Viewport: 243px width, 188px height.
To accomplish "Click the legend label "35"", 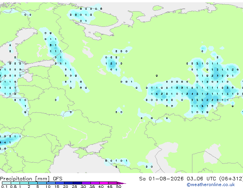I will pos(92,186).
